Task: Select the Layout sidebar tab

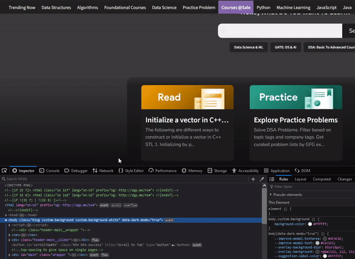Action: [301, 179]
